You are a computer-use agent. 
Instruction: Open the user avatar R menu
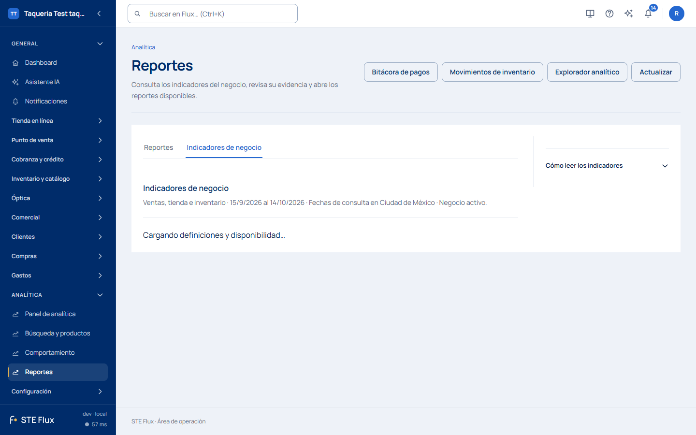coord(677,14)
